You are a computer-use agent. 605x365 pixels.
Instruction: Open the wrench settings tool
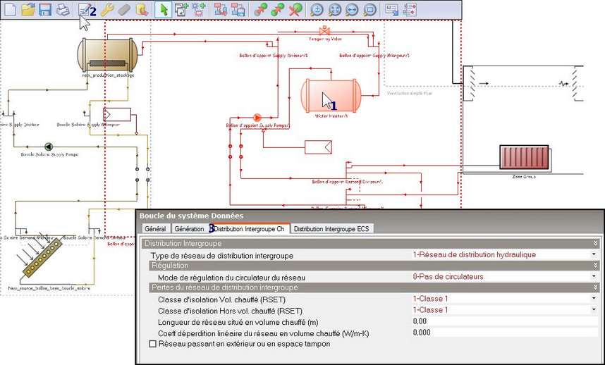click(x=106, y=10)
